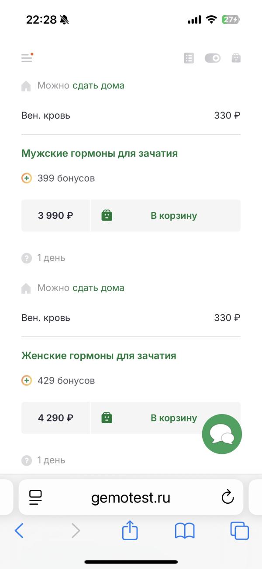
Task: Reload the page in Safari
Action: tap(228, 497)
